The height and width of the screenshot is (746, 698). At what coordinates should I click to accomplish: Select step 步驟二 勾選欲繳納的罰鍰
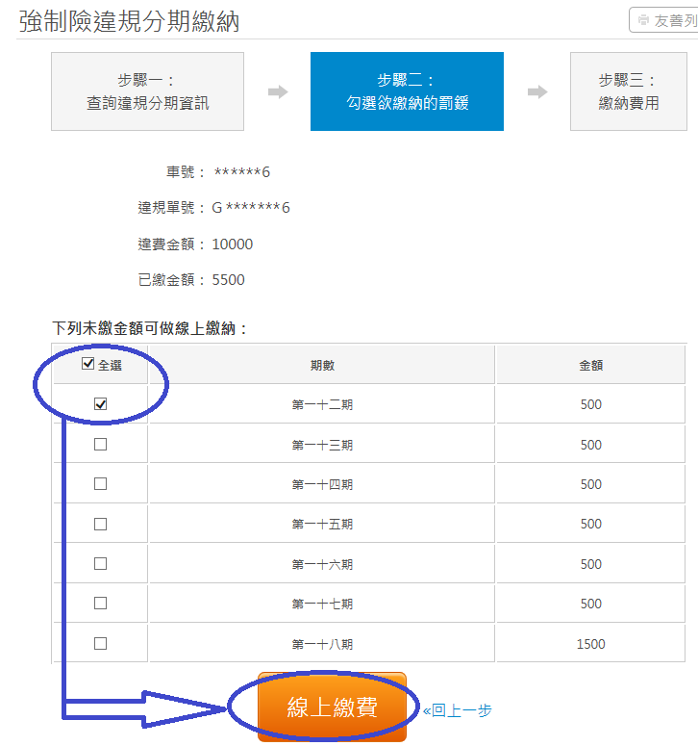click(407, 91)
